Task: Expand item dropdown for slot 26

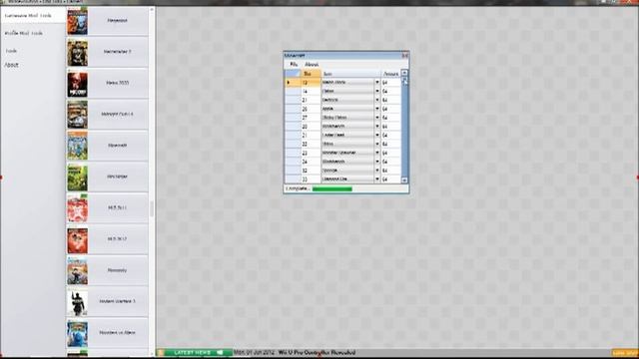Action: tap(377, 109)
